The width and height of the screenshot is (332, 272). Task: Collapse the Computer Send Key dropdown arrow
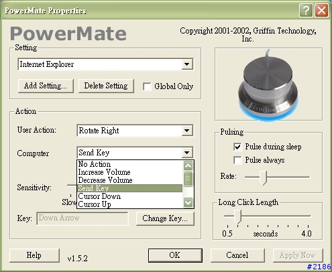coord(186,153)
